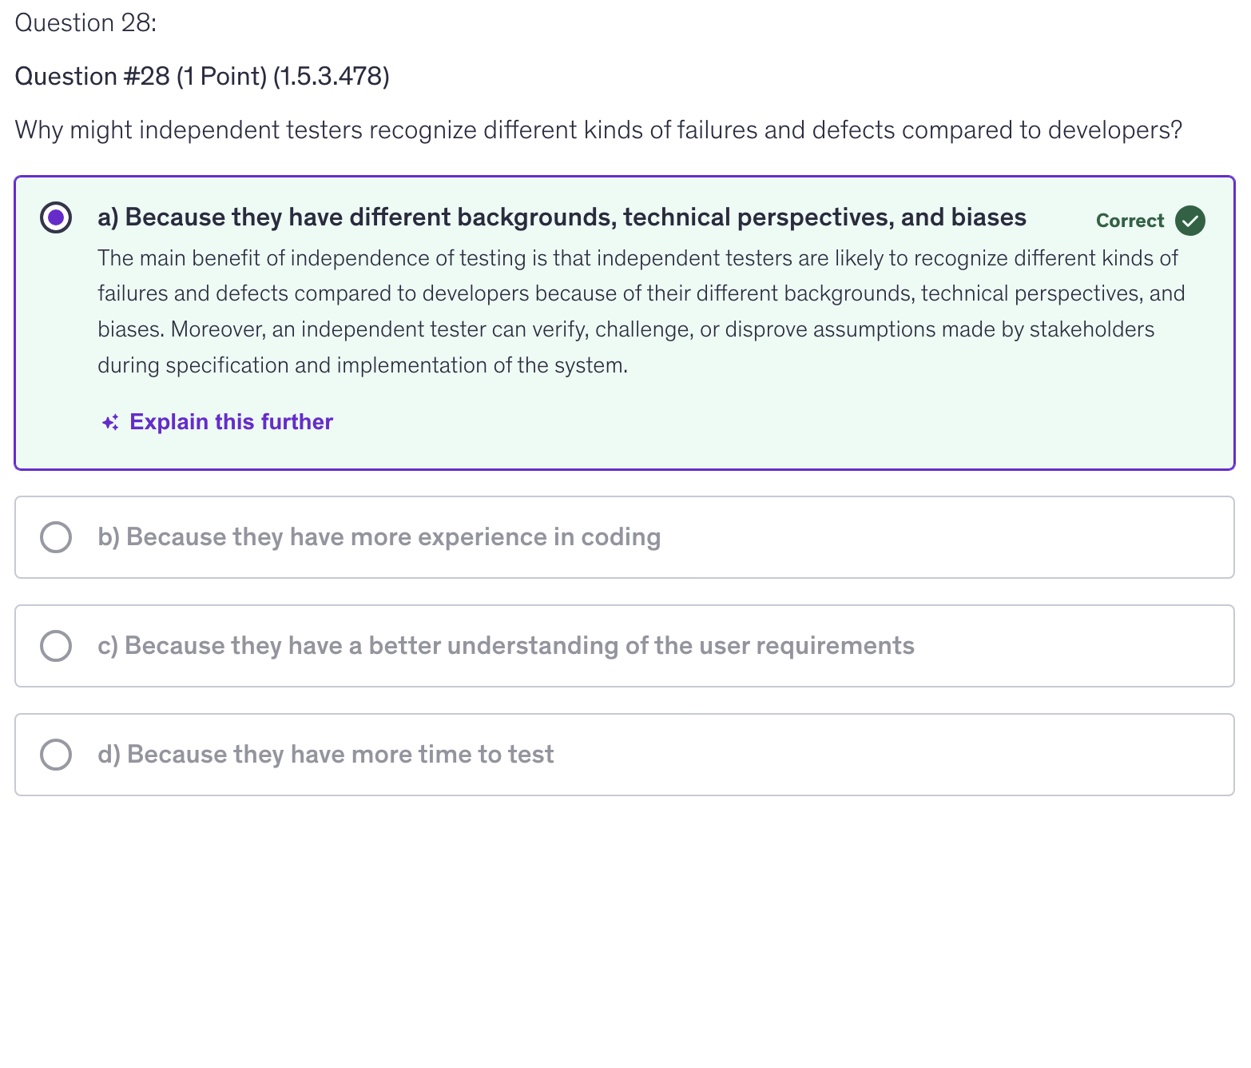Image resolution: width=1251 pixels, height=1068 pixels.
Task: Click 'Because they have more time to test'
Action: click(326, 755)
